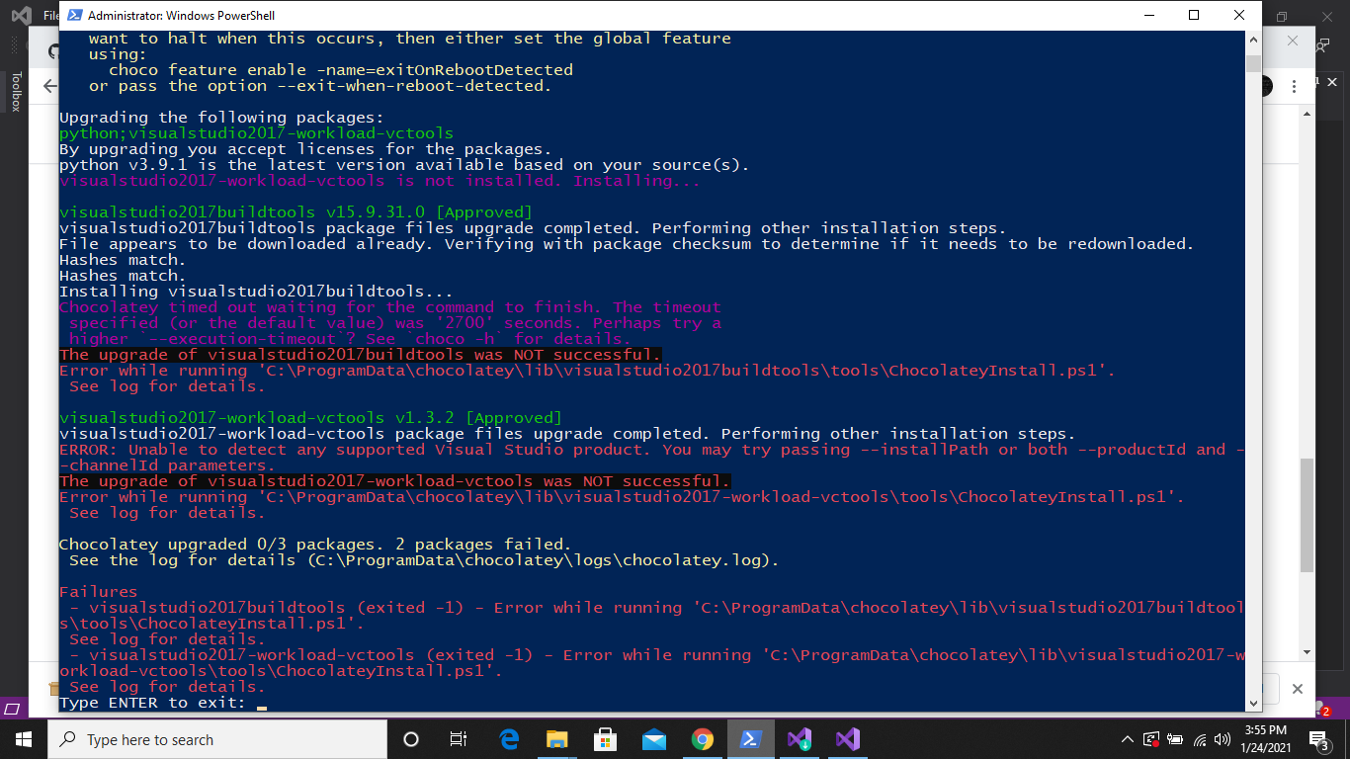Click the red 'Failures' heading
The width and height of the screenshot is (1350, 759).
(x=99, y=592)
